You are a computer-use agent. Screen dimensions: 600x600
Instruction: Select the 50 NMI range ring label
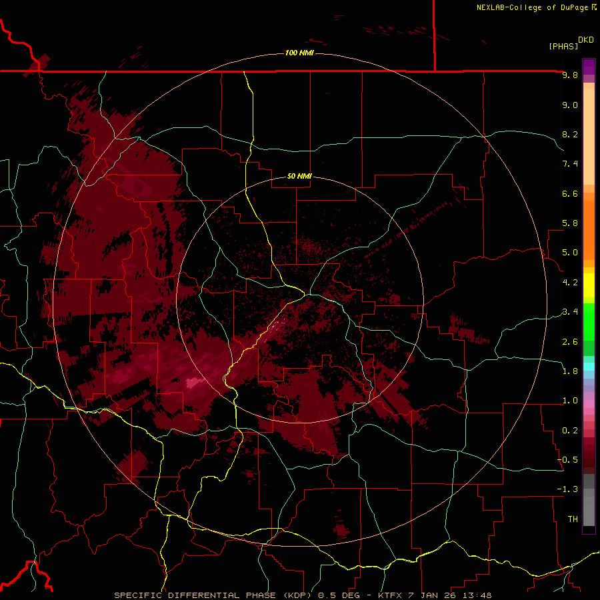[299, 176]
